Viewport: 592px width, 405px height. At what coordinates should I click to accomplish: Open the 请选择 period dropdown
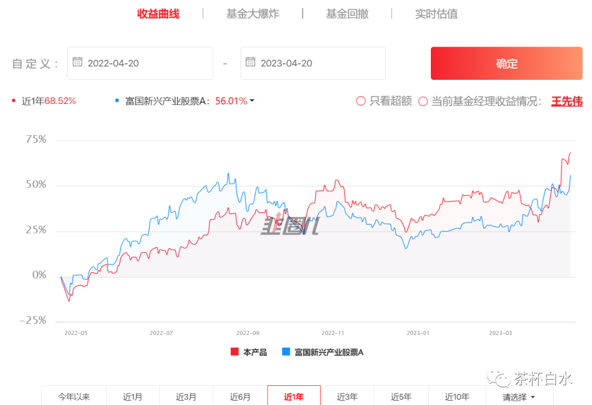click(x=517, y=397)
